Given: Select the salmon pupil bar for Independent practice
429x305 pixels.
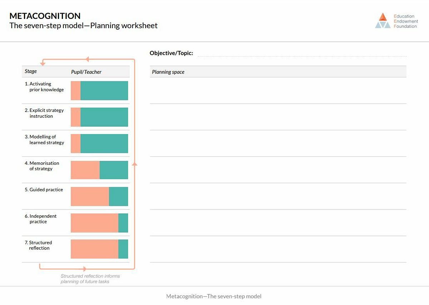Looking at the screenshot, I should [x=94, y=223].
